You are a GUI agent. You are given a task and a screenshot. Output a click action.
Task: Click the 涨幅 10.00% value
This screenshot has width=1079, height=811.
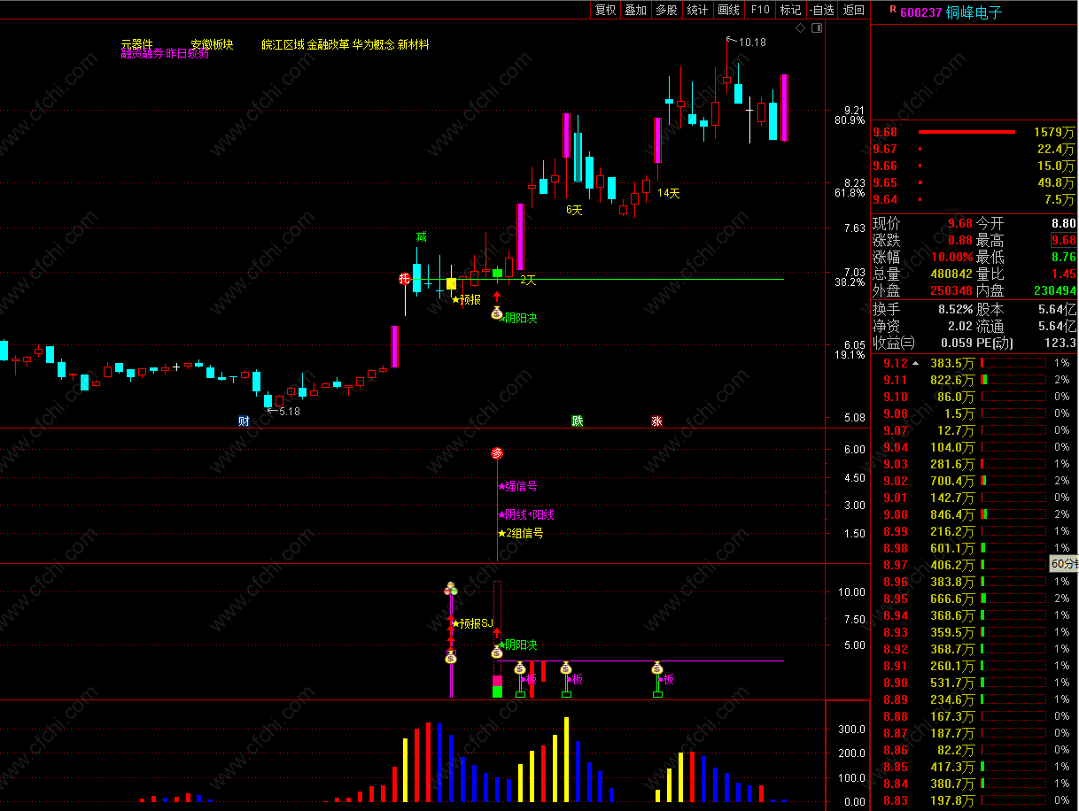point(954,258)
